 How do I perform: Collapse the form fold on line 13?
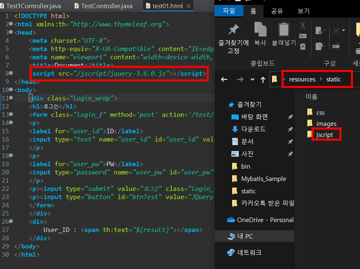click(x=11, y=114)
